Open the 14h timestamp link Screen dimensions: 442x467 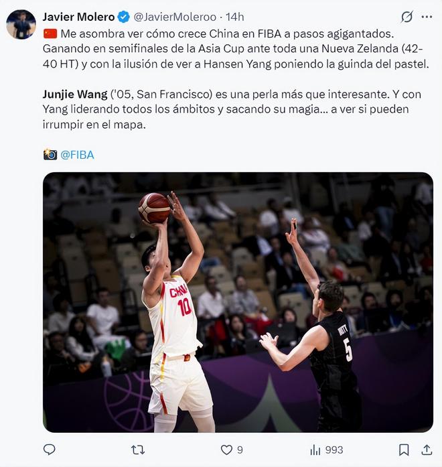point(234,17)
